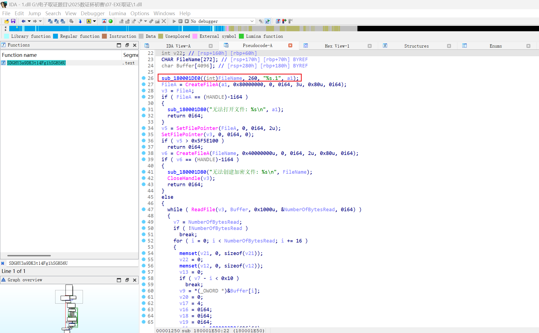Click the jump back arrow icon
539x333 pixels.
[x=24, y=21]
